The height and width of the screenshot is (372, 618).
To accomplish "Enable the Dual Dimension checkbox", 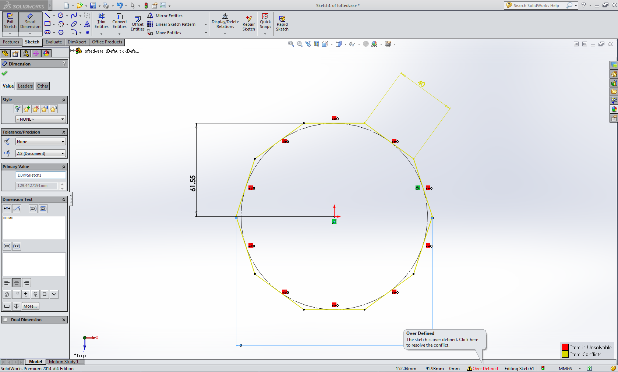I will click(x=5, y=319).
